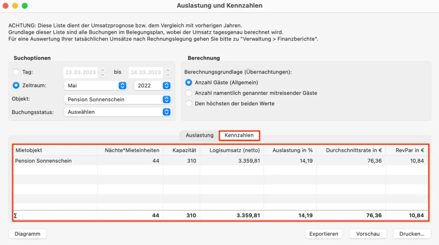Click the Diagramm button
Viewport: 439px width, 245px height.
[28, 234]
